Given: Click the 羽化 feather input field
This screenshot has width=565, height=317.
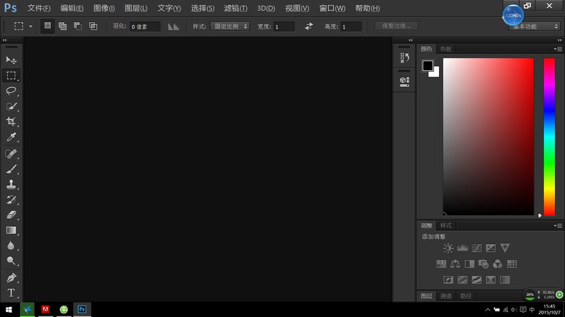Looking at the screenshot, I should [x=145, y=27].
